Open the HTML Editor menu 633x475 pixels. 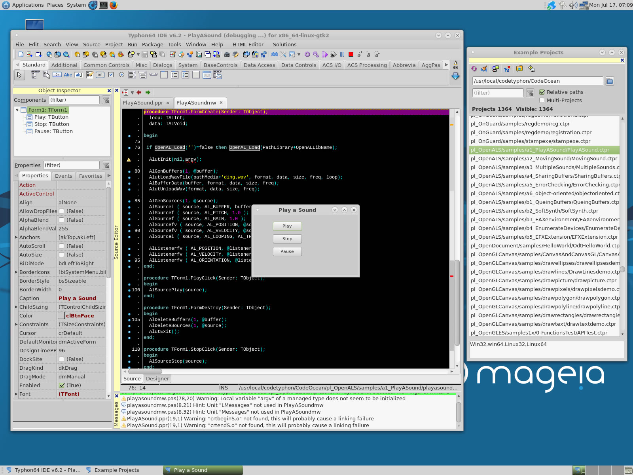tap(248, 45)
